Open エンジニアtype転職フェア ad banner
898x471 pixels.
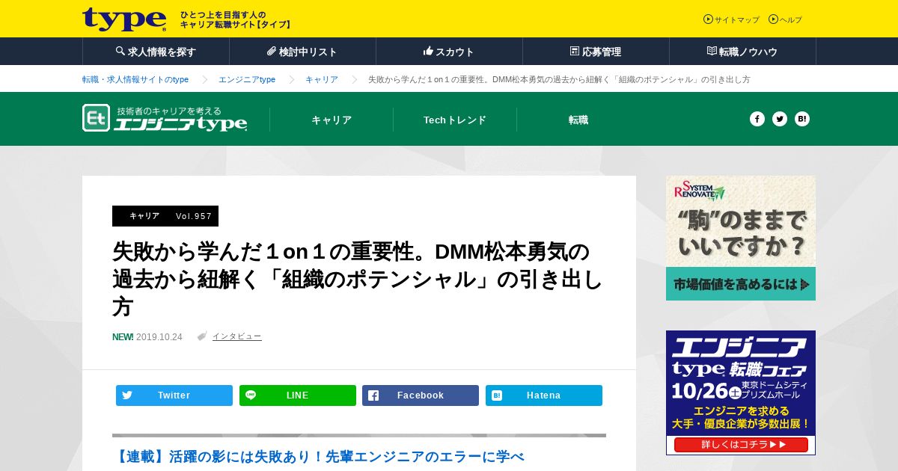pyautogui.click(x=741, y=392)
